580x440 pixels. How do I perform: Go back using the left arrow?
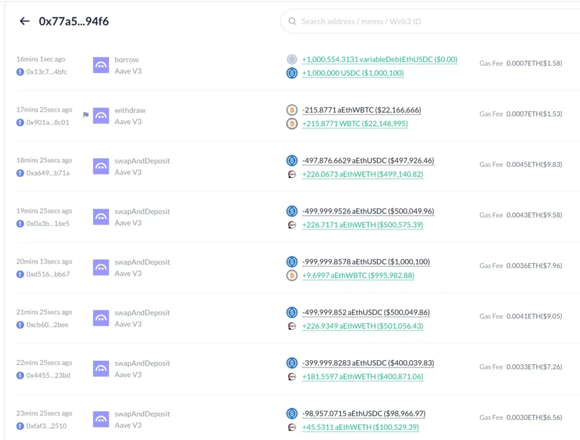click(24, 21)
